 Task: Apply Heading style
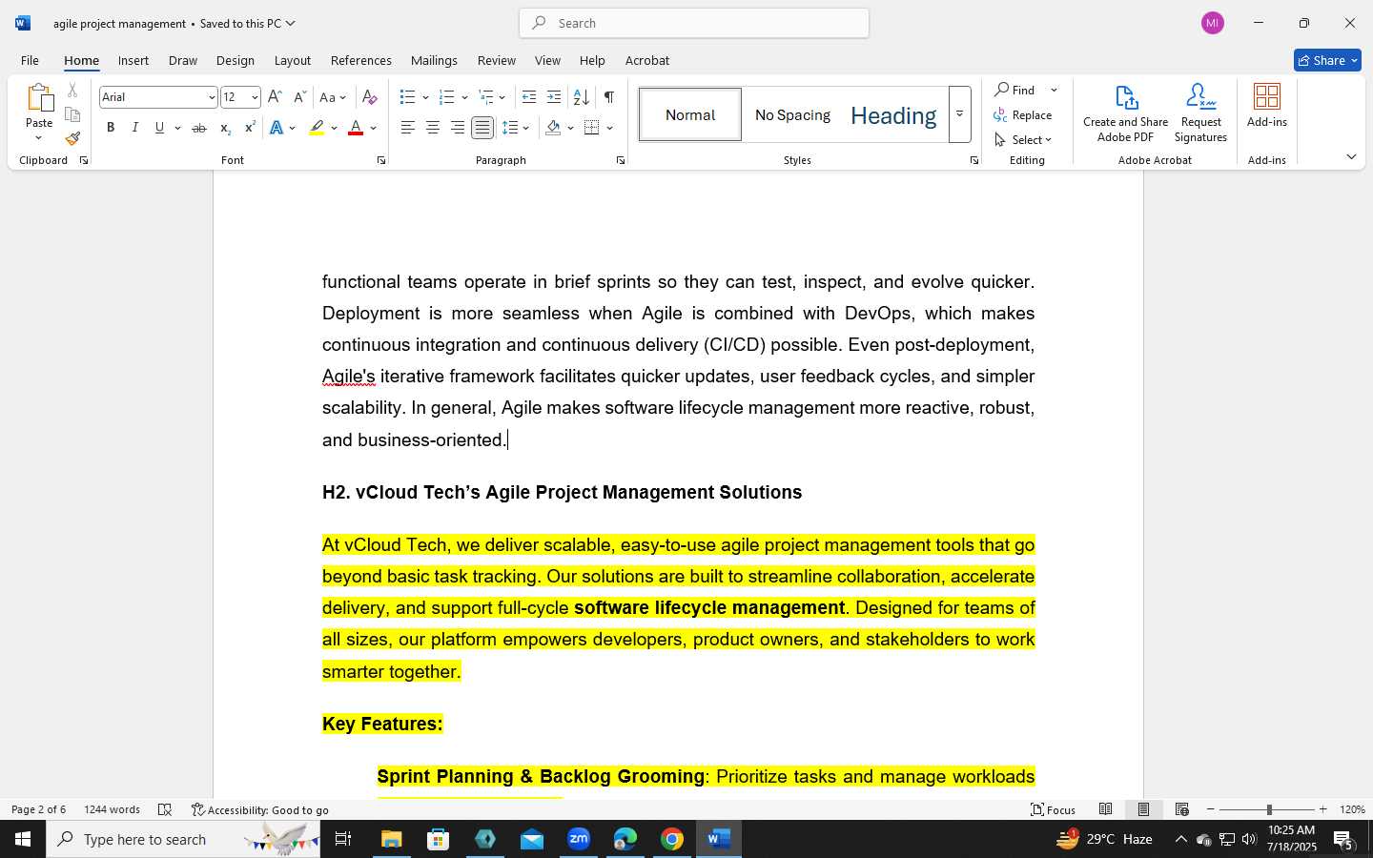coord(893,114)
